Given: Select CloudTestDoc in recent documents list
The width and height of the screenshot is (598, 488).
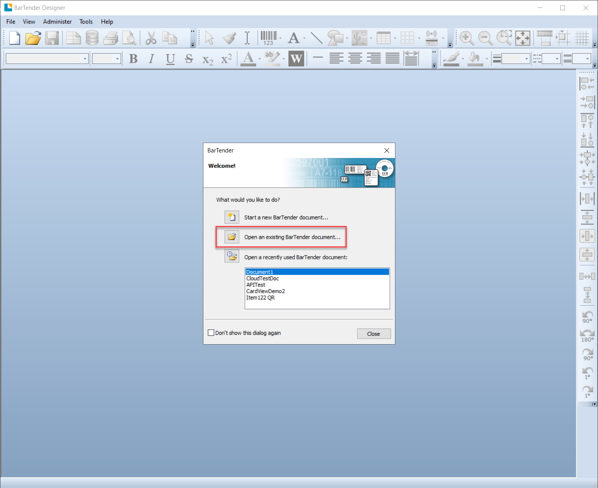Looking at the screenshot, I should [263, 278].
